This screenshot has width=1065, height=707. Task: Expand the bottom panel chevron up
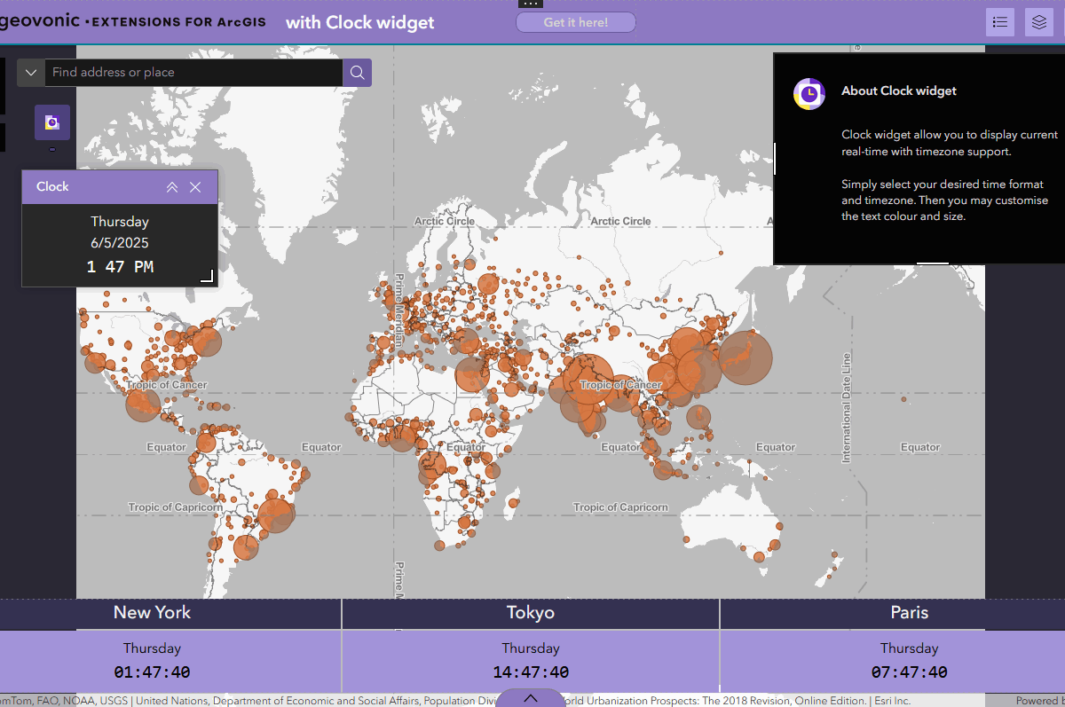point(531,698)
